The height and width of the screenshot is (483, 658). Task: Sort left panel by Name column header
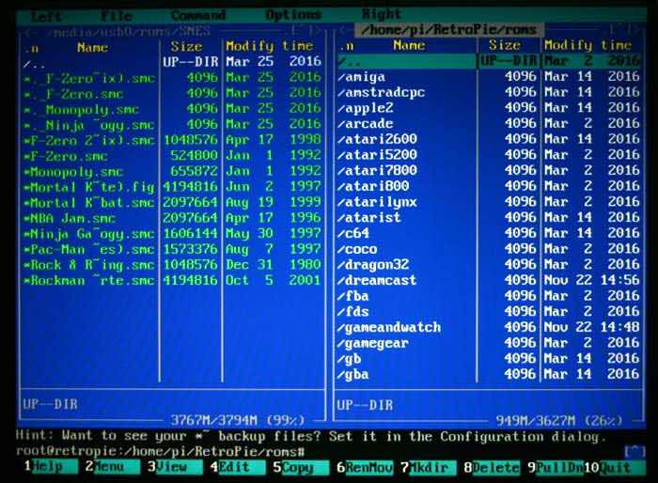coord(92,47)
